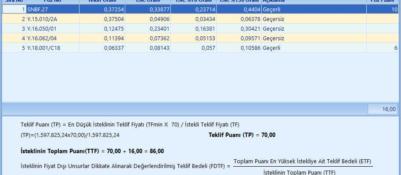The width and height of the screenshot is (401, 175).
Task: Click row number 3 in Sıra No column
Action: click(x=14, y=28)
